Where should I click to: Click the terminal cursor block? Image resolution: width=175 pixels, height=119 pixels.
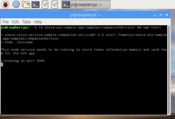[2, 65]
